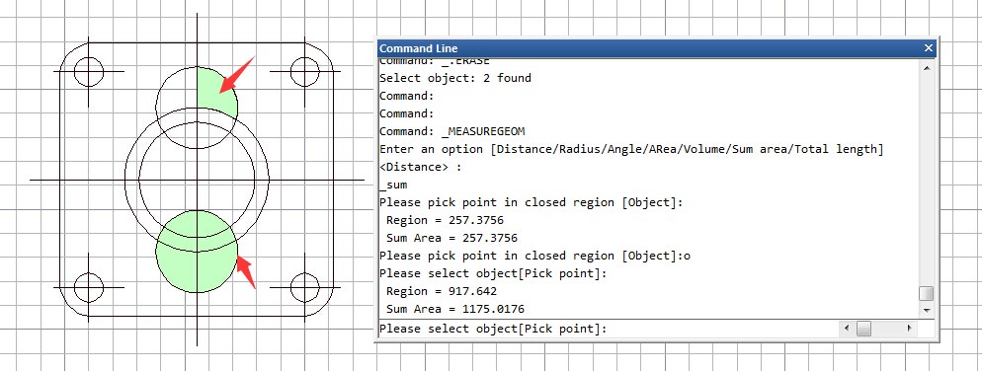Click the 'Enter an option' options line
Viewport: 982px width, 371px height.
(x=631, y=149)
